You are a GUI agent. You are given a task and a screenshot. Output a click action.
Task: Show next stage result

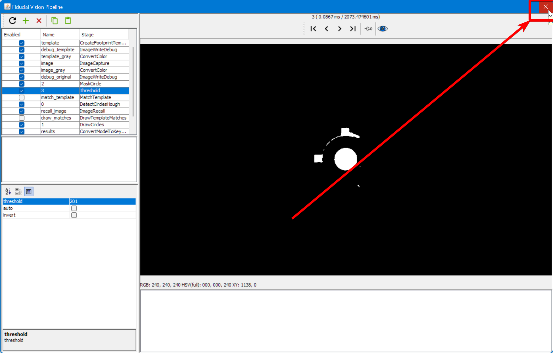340,29
